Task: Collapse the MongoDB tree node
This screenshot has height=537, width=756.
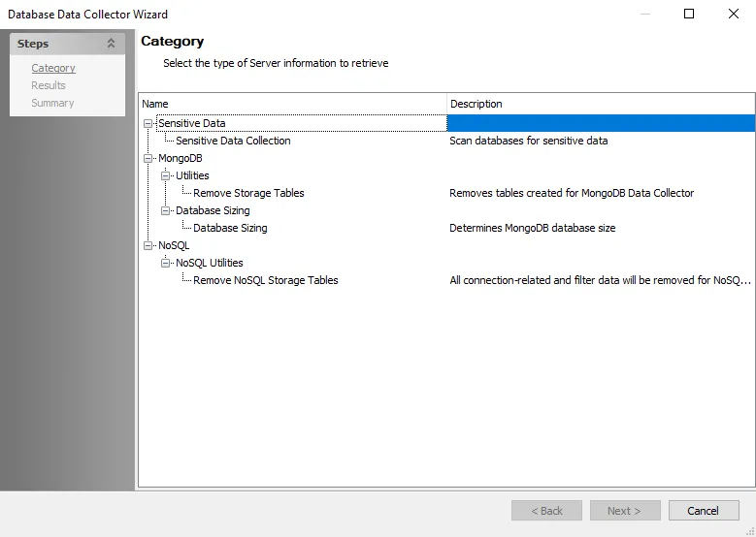Action: click(x=148, y=158)
